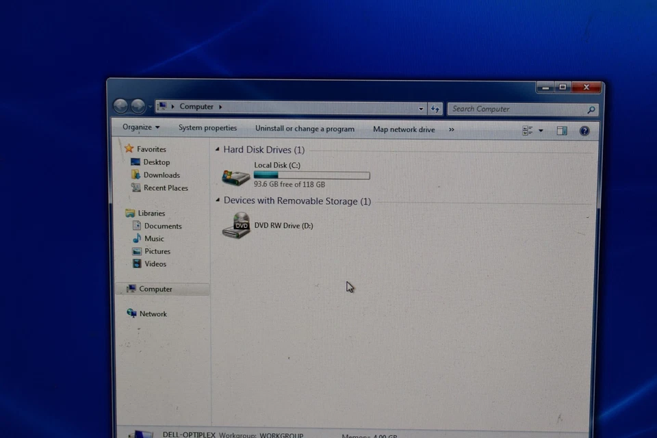Open Local Disk (C:)

pos(276,165)
